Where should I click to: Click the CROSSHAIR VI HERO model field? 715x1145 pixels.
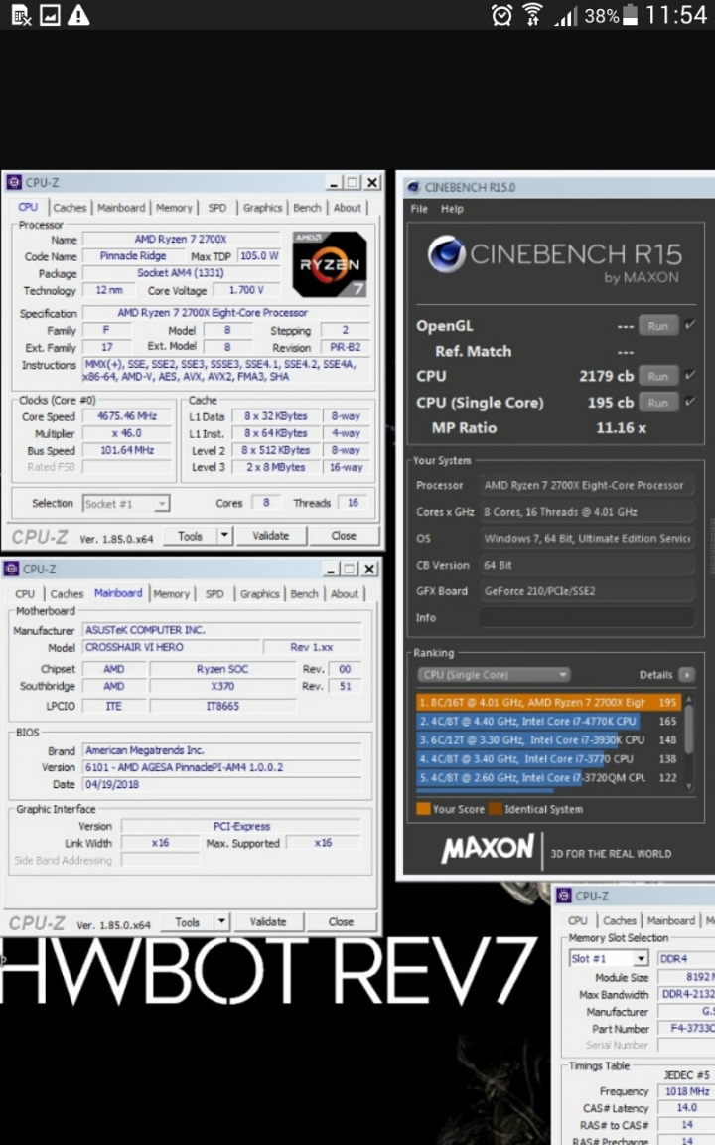click(x=172, y=648)
